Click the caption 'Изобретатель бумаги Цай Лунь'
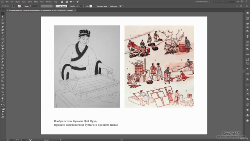This screenshot has width=250, height=141. pos(75,121)
